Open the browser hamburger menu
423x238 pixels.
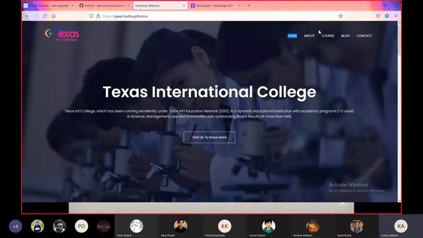396,16
